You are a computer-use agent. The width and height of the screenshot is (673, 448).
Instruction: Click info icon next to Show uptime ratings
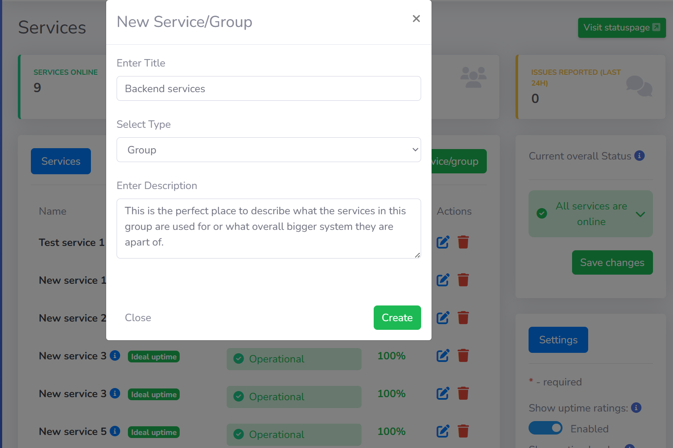tap(636, 408)
